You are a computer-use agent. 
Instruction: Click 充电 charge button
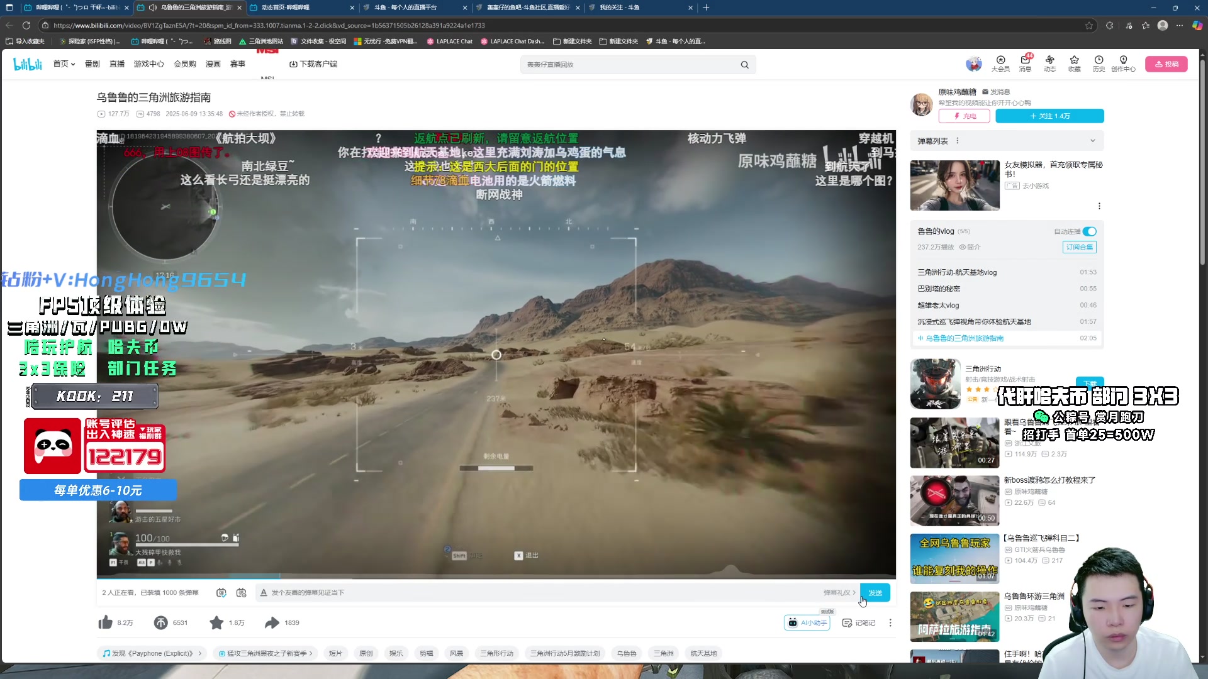click(964, 116)
